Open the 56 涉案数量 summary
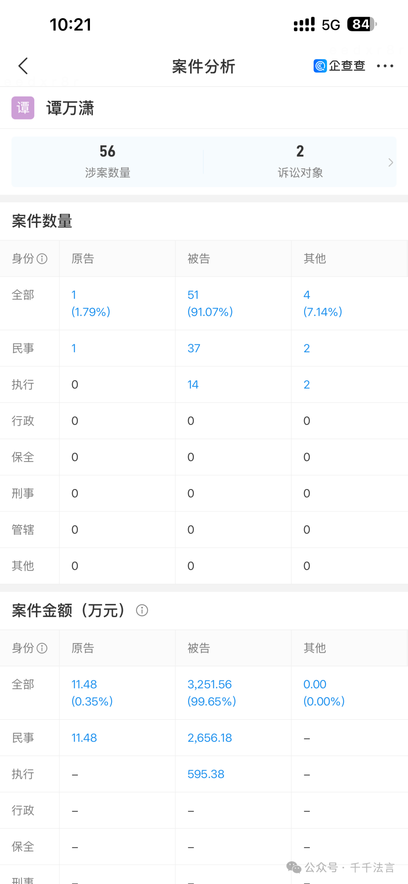This screenshot has height=884, width=408. (108, 162)
